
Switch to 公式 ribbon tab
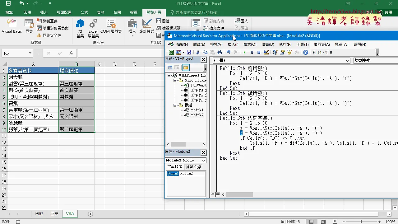coord(84,12)
